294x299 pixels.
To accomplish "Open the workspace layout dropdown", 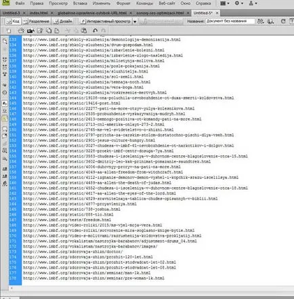I will [x=225, y=3].
